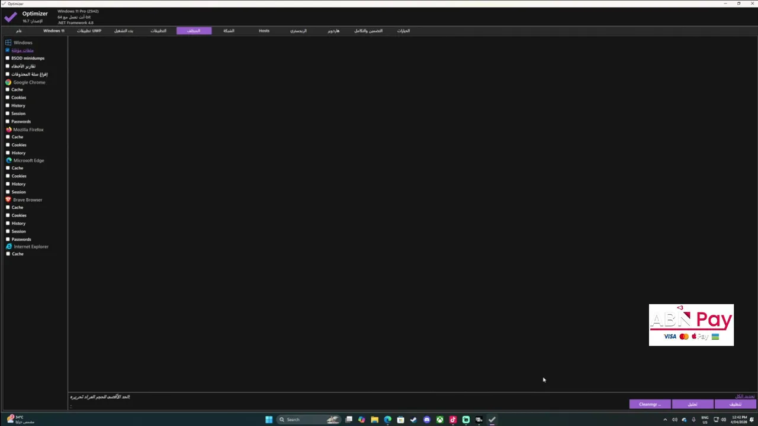
Task: Open Microsoft Store from the taskbar
Action: coord(400,419)
